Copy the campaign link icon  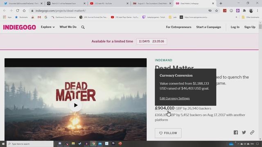click(252, 132)
